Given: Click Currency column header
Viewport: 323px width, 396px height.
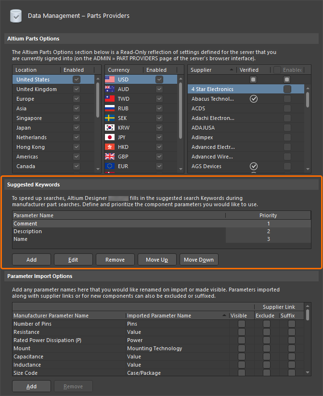Looking at the screenshot, I should [x=124, y=70].
